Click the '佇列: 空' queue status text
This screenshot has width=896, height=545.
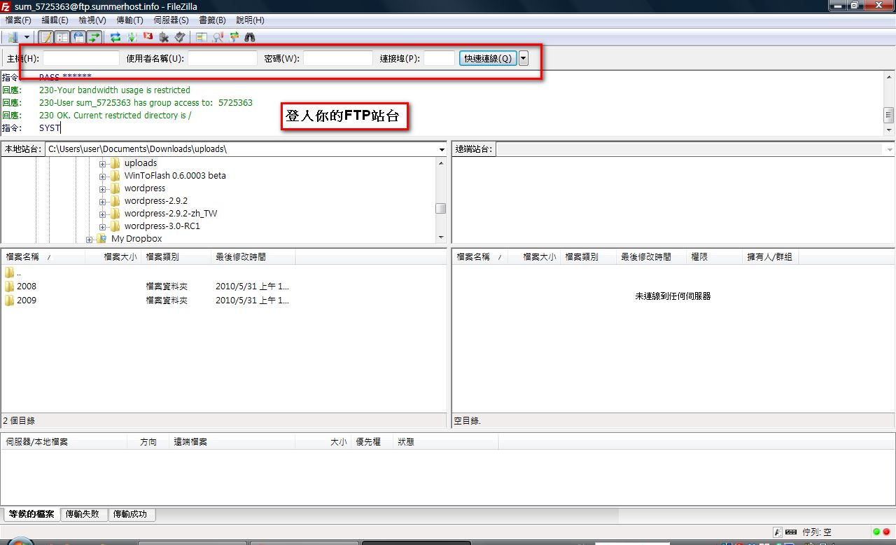pyautogui.click(x=818, y=532)
